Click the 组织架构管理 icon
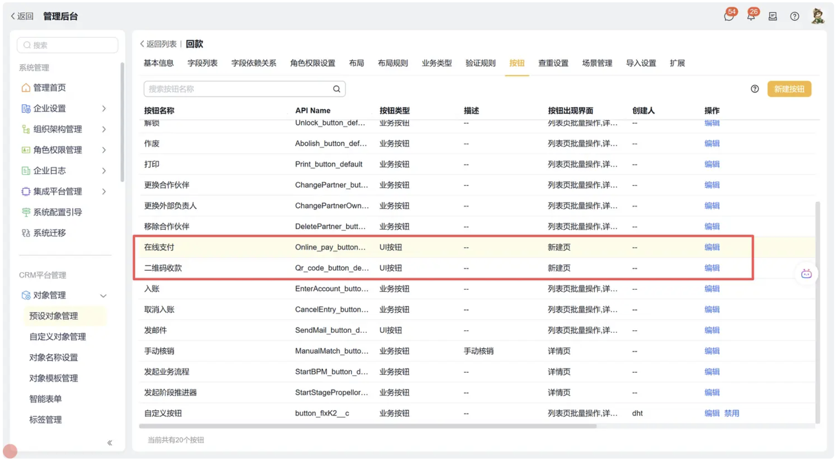The width and height of the screenshot is (835, 459). pyautogui.click(x=26, y=129)
